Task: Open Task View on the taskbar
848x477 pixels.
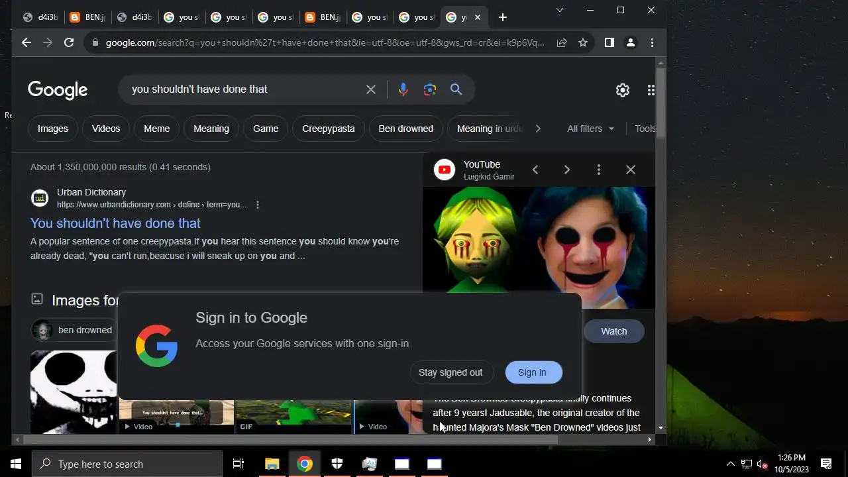Action: click(238, 464)
